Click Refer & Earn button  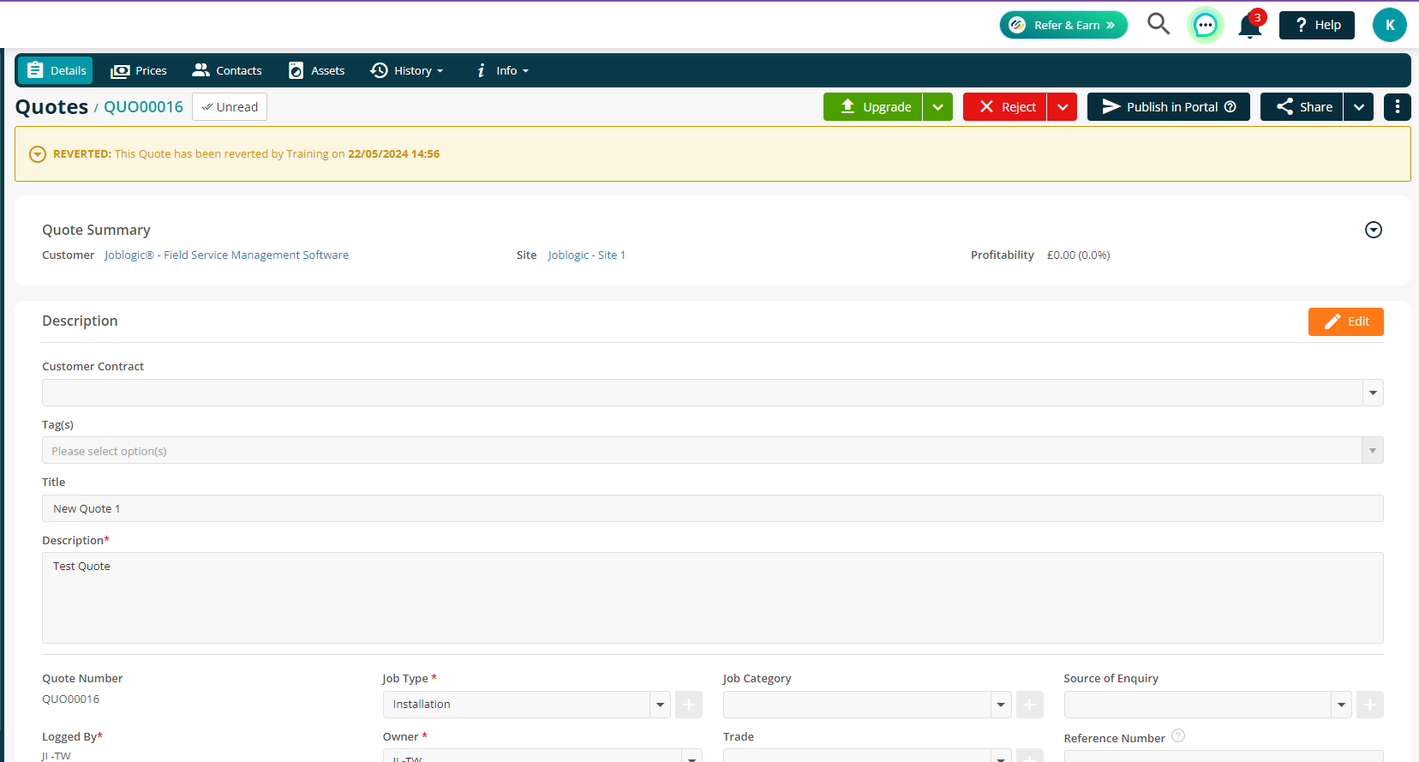point(1063,25)
